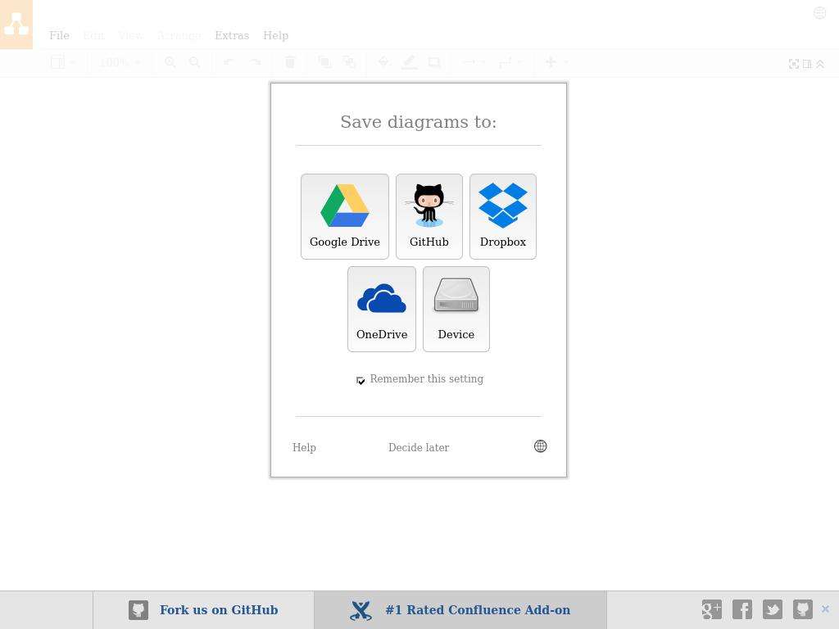The height and width of the screenshot is (629, 839).
Task: Open the Extras menu
Action: click(x=232, y=35)
